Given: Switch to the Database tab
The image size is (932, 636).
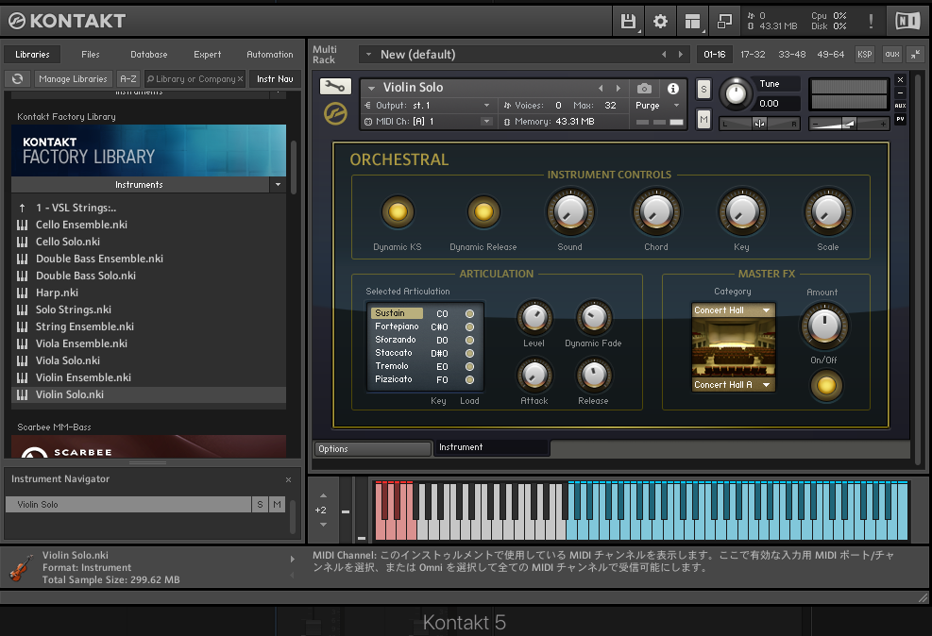Looking at the screenshot, I should [148, 55].
